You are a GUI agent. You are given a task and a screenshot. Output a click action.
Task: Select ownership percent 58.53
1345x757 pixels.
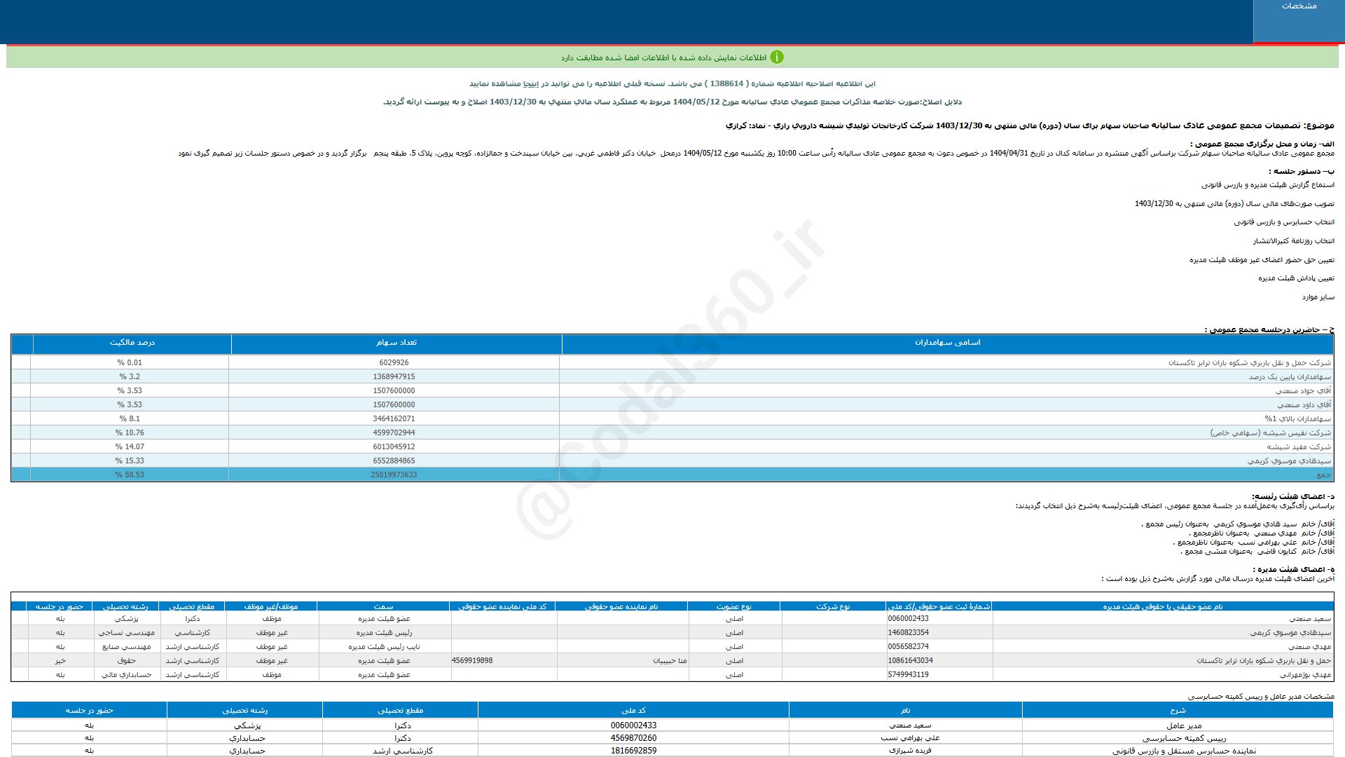[x=130, y=475]
